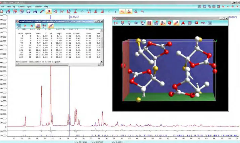The height and width of the screenshot is (143, 240).
Task: Toggle the highlighted red-blue atoms icon
Action: click(x=163, y=23)
